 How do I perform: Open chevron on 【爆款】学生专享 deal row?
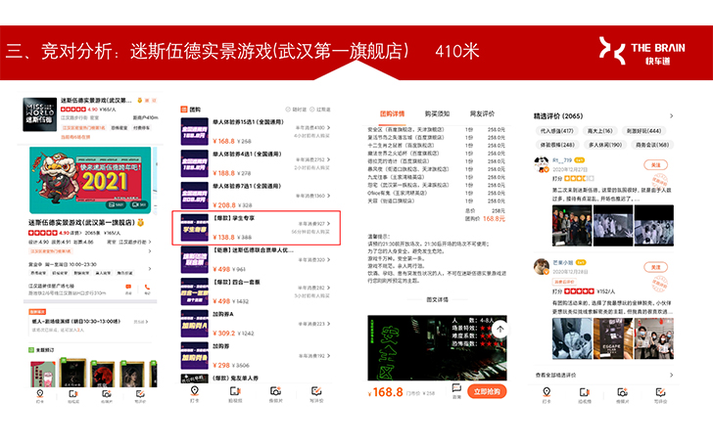tap(328, 223)
